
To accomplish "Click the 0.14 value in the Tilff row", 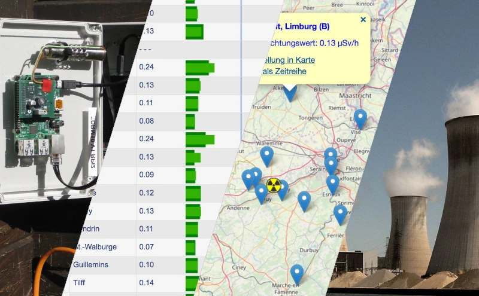I will [x=146, y=283].
